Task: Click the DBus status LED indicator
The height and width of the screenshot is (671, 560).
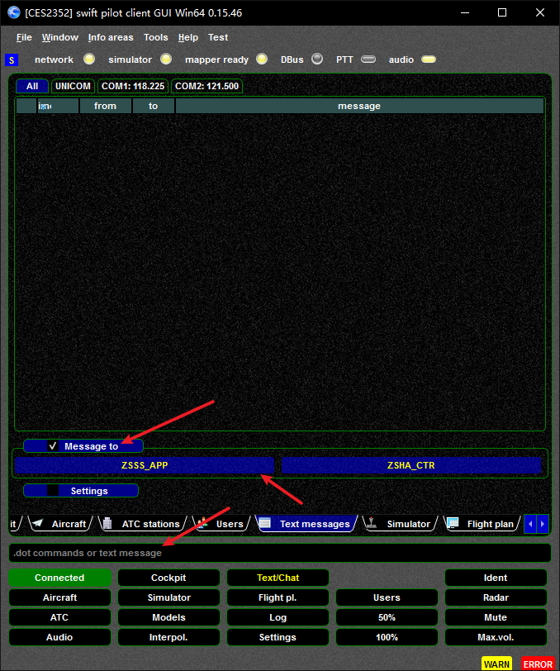Action: [x=317, y=59]
